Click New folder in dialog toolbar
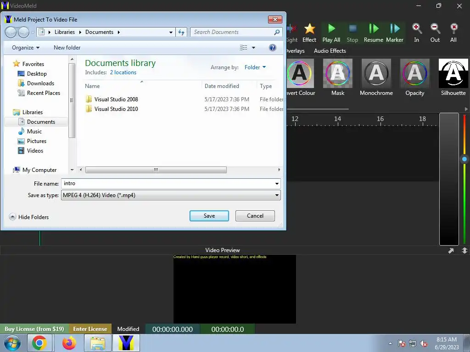Image resolution: width=470 pixels, height=352 pixels. (x=67, y=48)
